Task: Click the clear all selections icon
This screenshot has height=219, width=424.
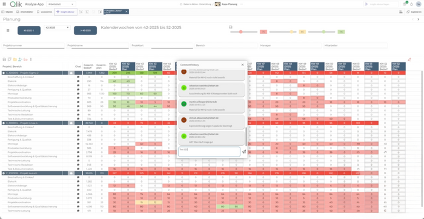Action: (100, 12)
